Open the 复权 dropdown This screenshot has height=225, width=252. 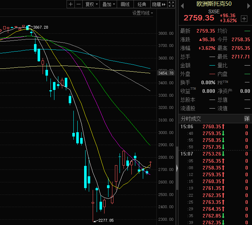[x=91, y=4]
